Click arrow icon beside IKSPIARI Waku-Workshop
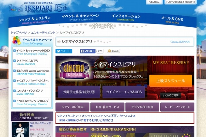Screen dimensions: 206x137 14,71
